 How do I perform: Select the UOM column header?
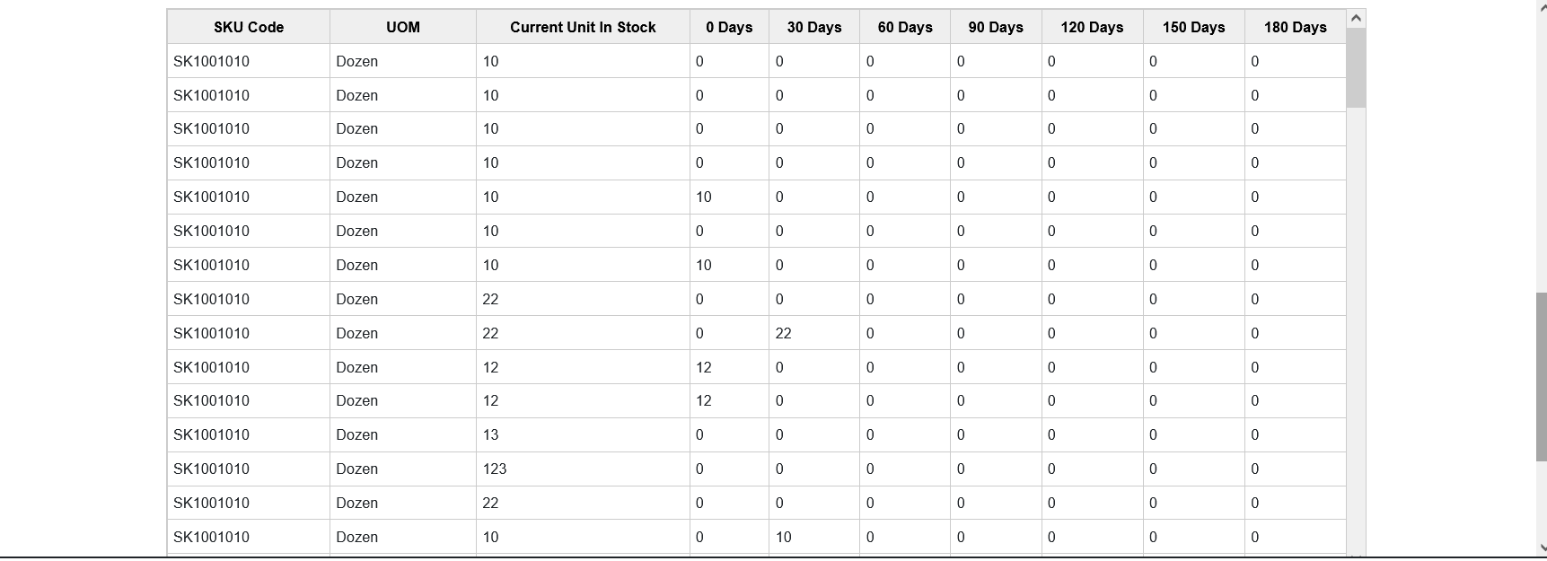[x=403, y=27]
